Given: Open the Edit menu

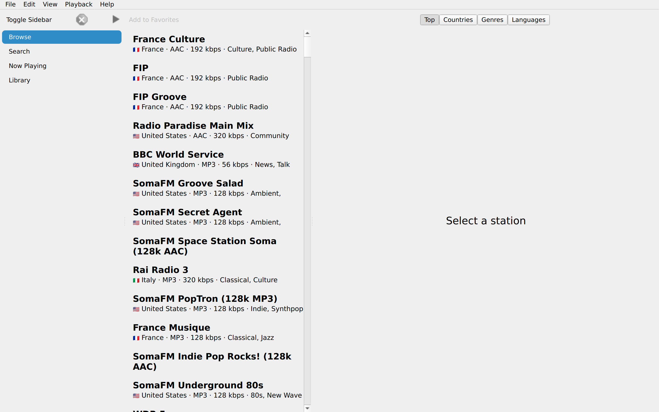Looking at the screenshot, I should point(29,4).
